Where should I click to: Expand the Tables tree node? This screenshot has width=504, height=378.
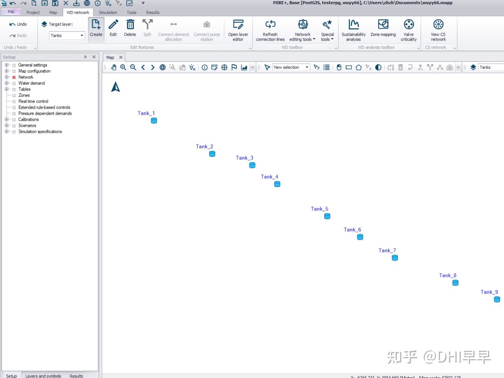click(x=6, y=89)
